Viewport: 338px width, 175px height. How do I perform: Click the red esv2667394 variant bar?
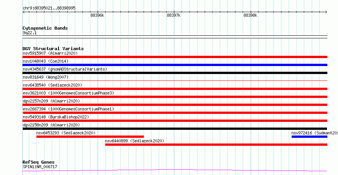(175, 113)
